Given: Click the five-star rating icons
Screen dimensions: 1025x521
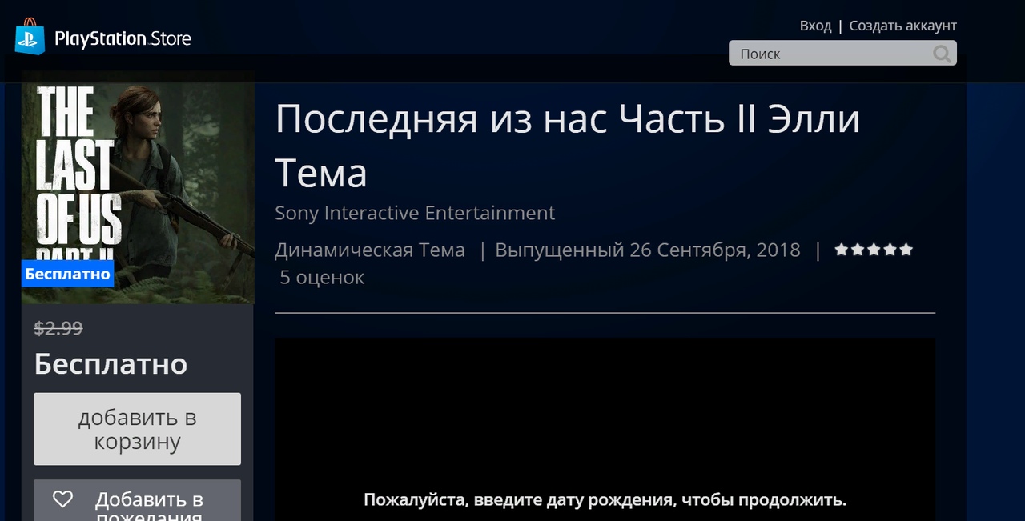Looking at the screenshot, I should pyautogui.click(x=874, y=250).
